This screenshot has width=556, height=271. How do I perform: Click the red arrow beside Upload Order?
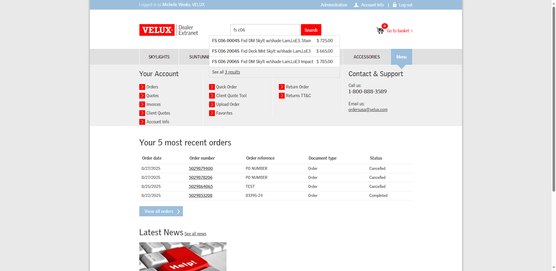coord(212,104)
